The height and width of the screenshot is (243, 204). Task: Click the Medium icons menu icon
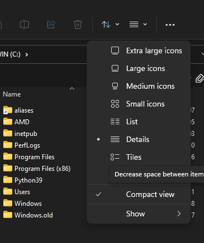(x=115, y=86)
